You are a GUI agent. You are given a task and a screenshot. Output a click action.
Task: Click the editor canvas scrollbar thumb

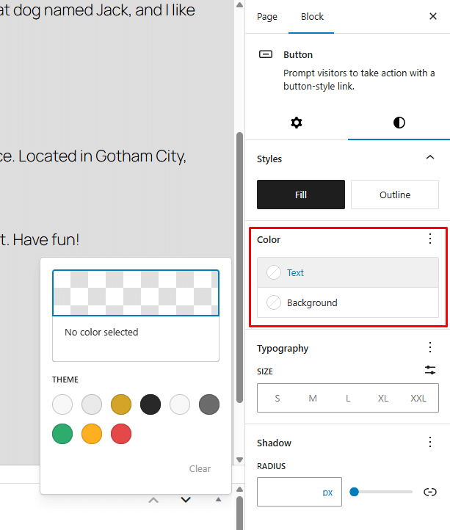pyautogui.click(x=240, y=267)
